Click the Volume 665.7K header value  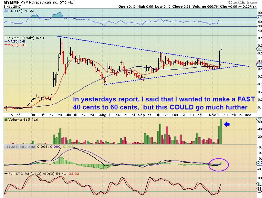205,7
